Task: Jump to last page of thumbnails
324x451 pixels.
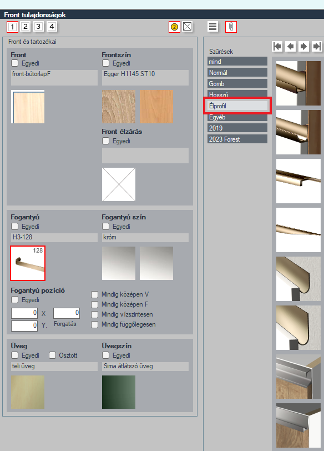Action: coord(317,46)
